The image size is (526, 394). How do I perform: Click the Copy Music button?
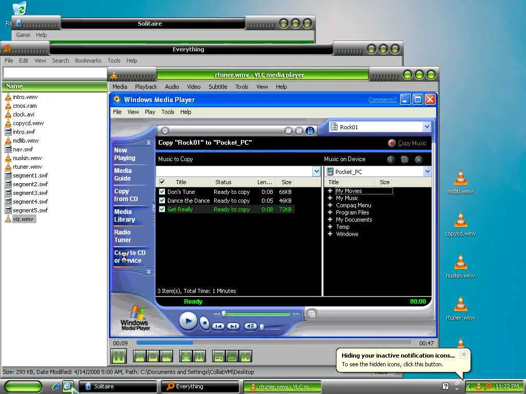407,143
